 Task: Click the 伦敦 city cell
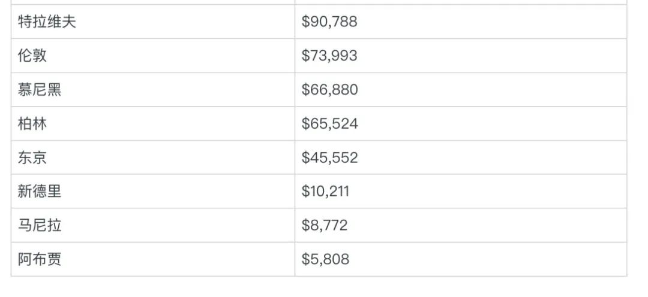[x=32, y=56]
